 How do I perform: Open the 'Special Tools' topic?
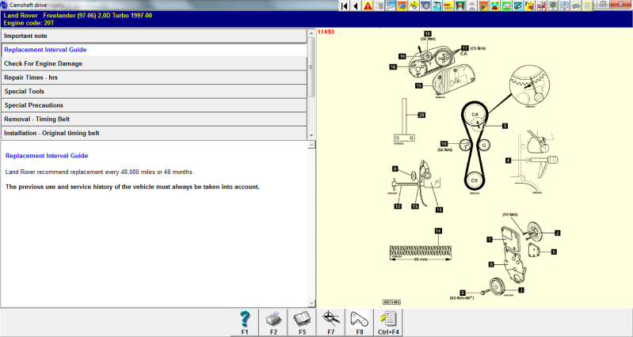pos(154,92)
